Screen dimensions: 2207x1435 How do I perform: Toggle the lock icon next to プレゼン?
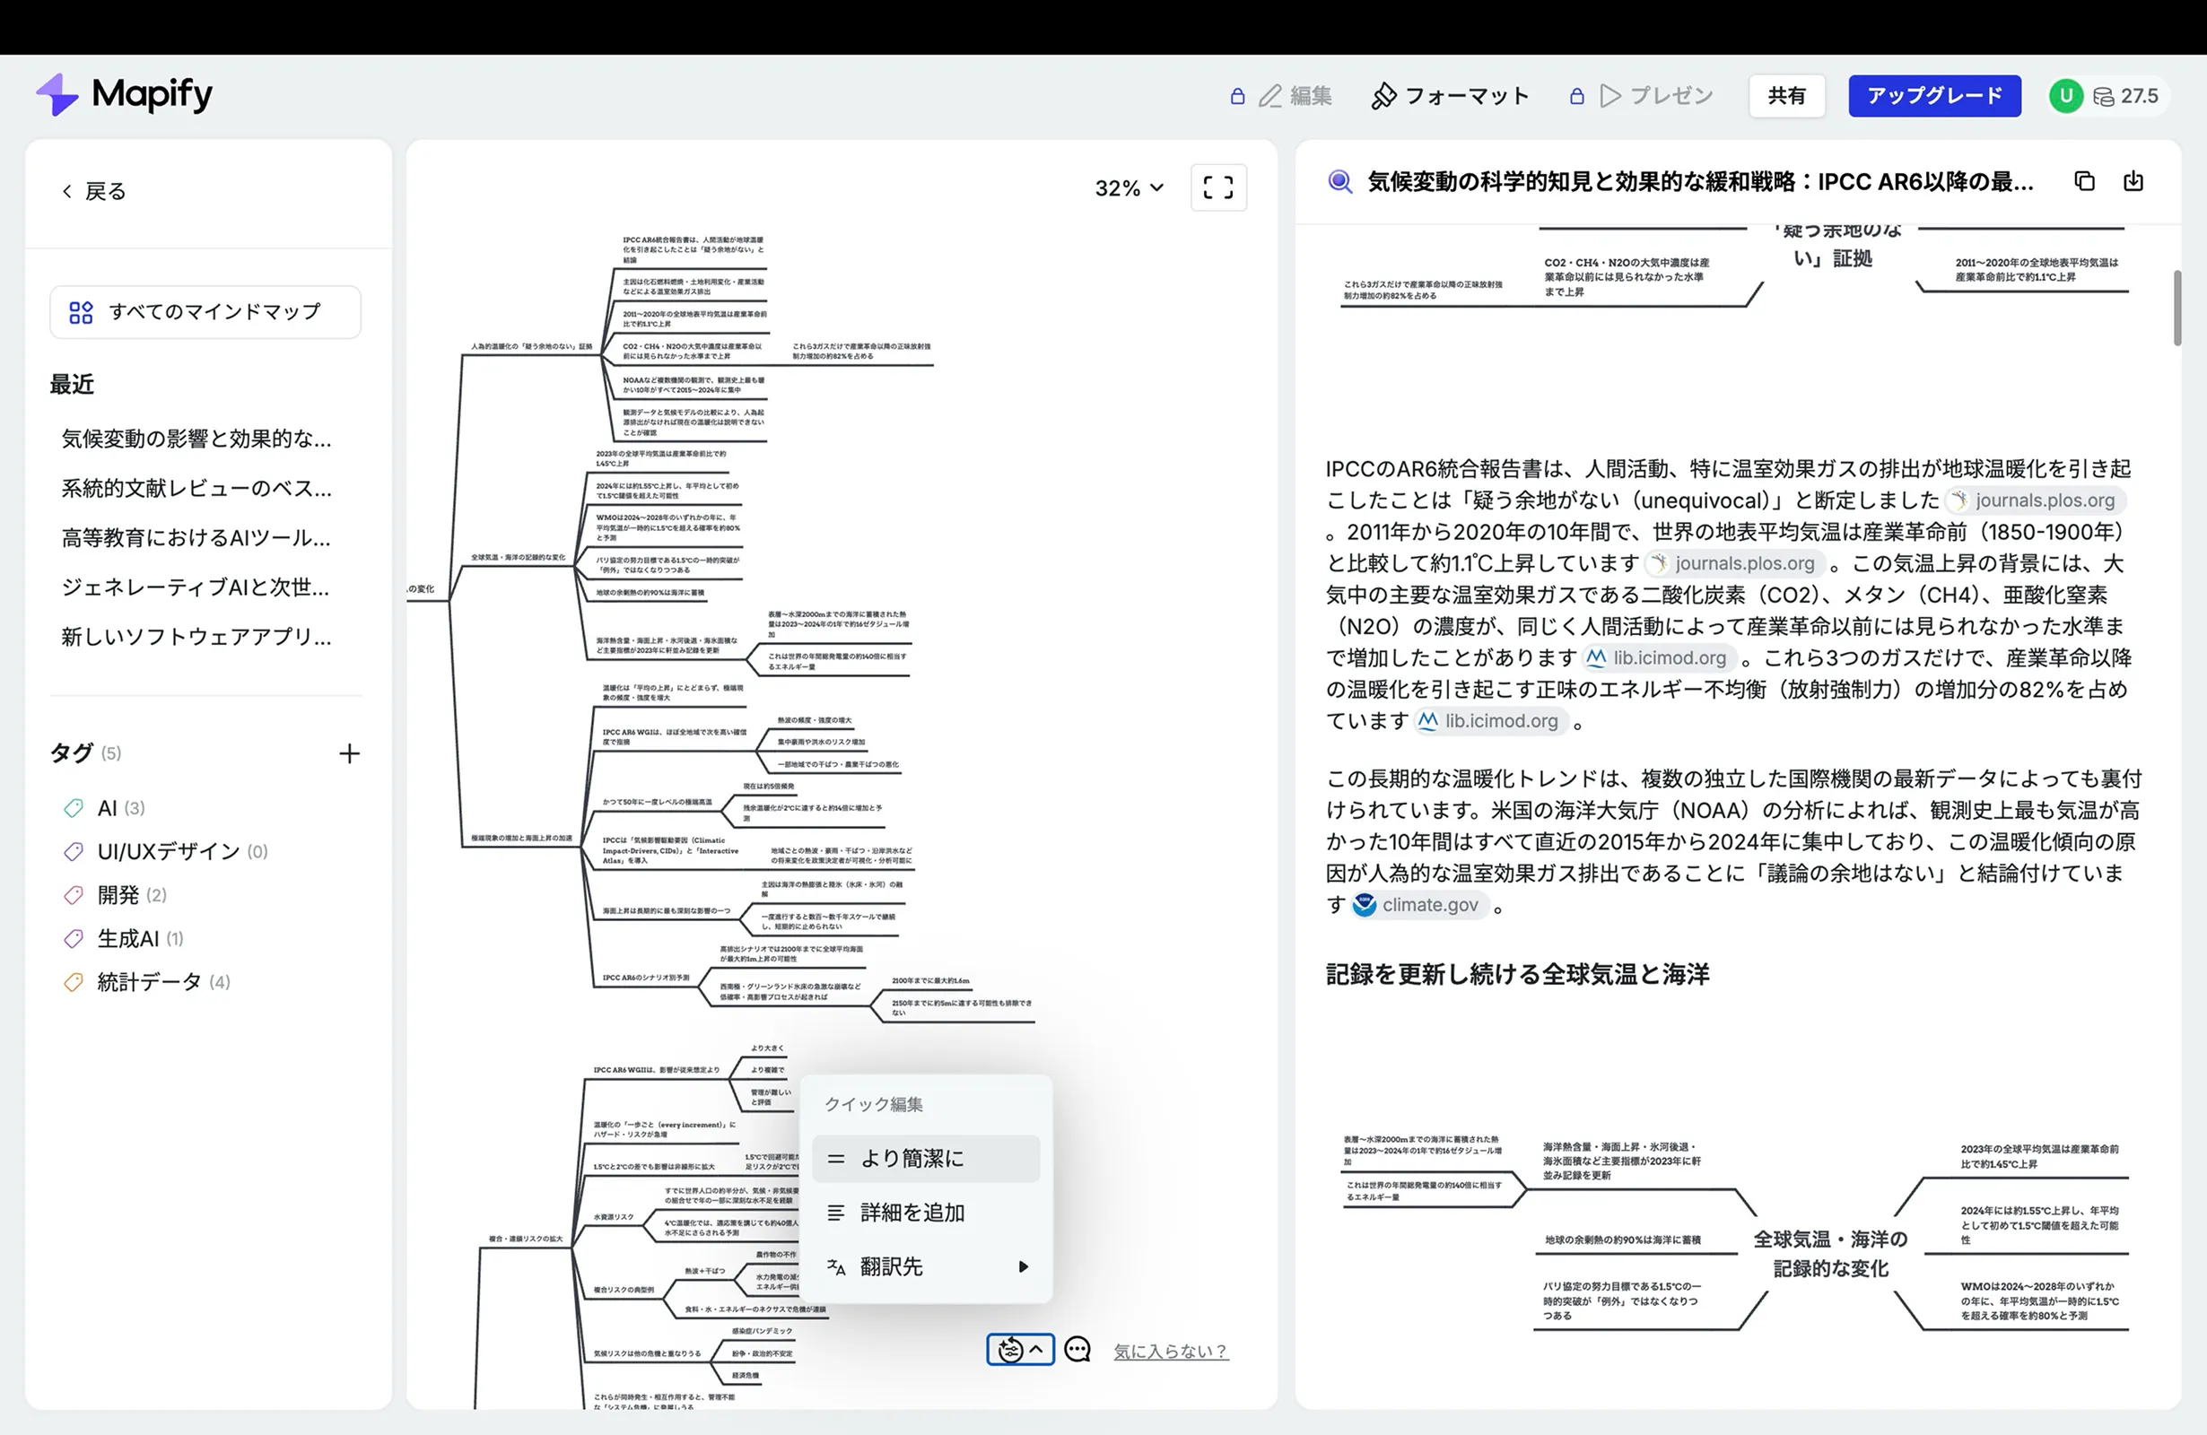(x=1575, y=95)
